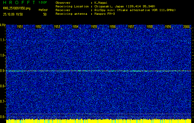
Task: Pick the 1958 time axis label
Action: point(150,27)
